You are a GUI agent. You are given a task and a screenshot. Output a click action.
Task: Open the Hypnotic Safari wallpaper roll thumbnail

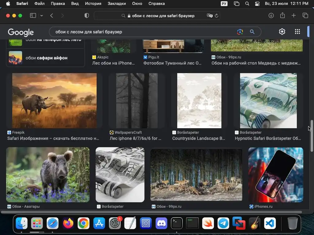(x=268, y=100)
